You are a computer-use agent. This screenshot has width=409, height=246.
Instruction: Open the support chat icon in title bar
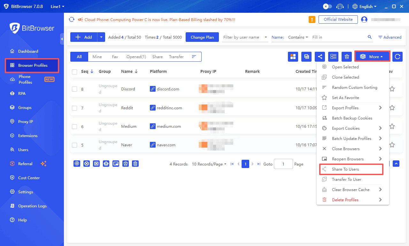340,6
